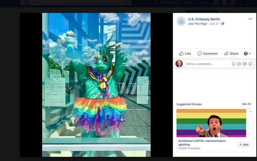Screen dimensions: 257x161
Task: Click the rainbow bear photo
Action: [x=96, y=85]
